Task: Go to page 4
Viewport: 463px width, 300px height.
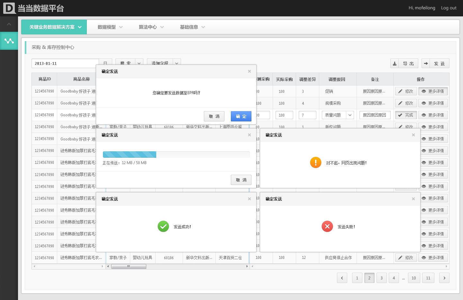Action: pyautogui.click(x=394, y=278)
